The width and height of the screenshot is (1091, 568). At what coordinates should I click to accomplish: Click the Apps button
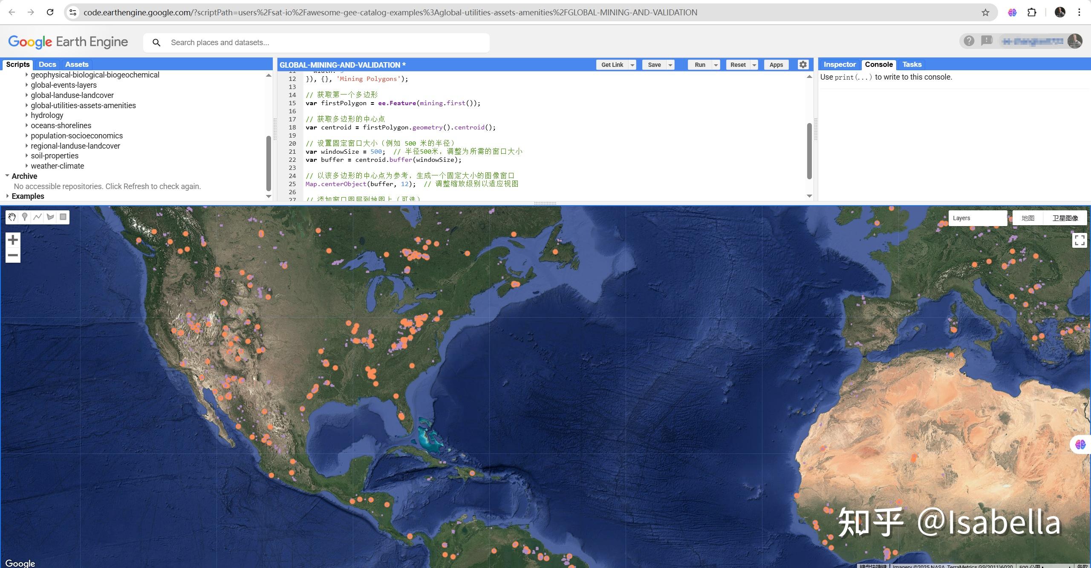[x=776, y=65]
